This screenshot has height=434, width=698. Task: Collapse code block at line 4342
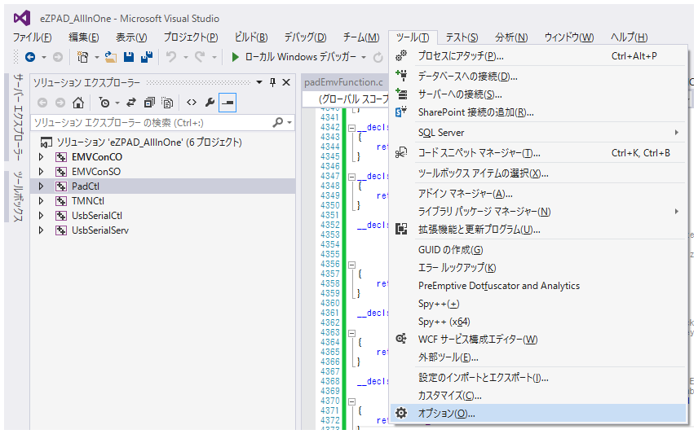click(351, 128)
